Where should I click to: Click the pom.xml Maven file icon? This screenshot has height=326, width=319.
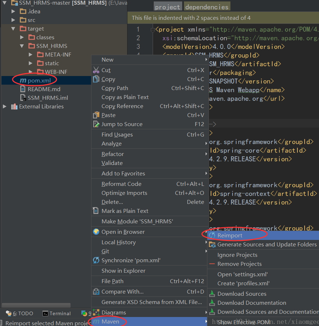(23, 80)
